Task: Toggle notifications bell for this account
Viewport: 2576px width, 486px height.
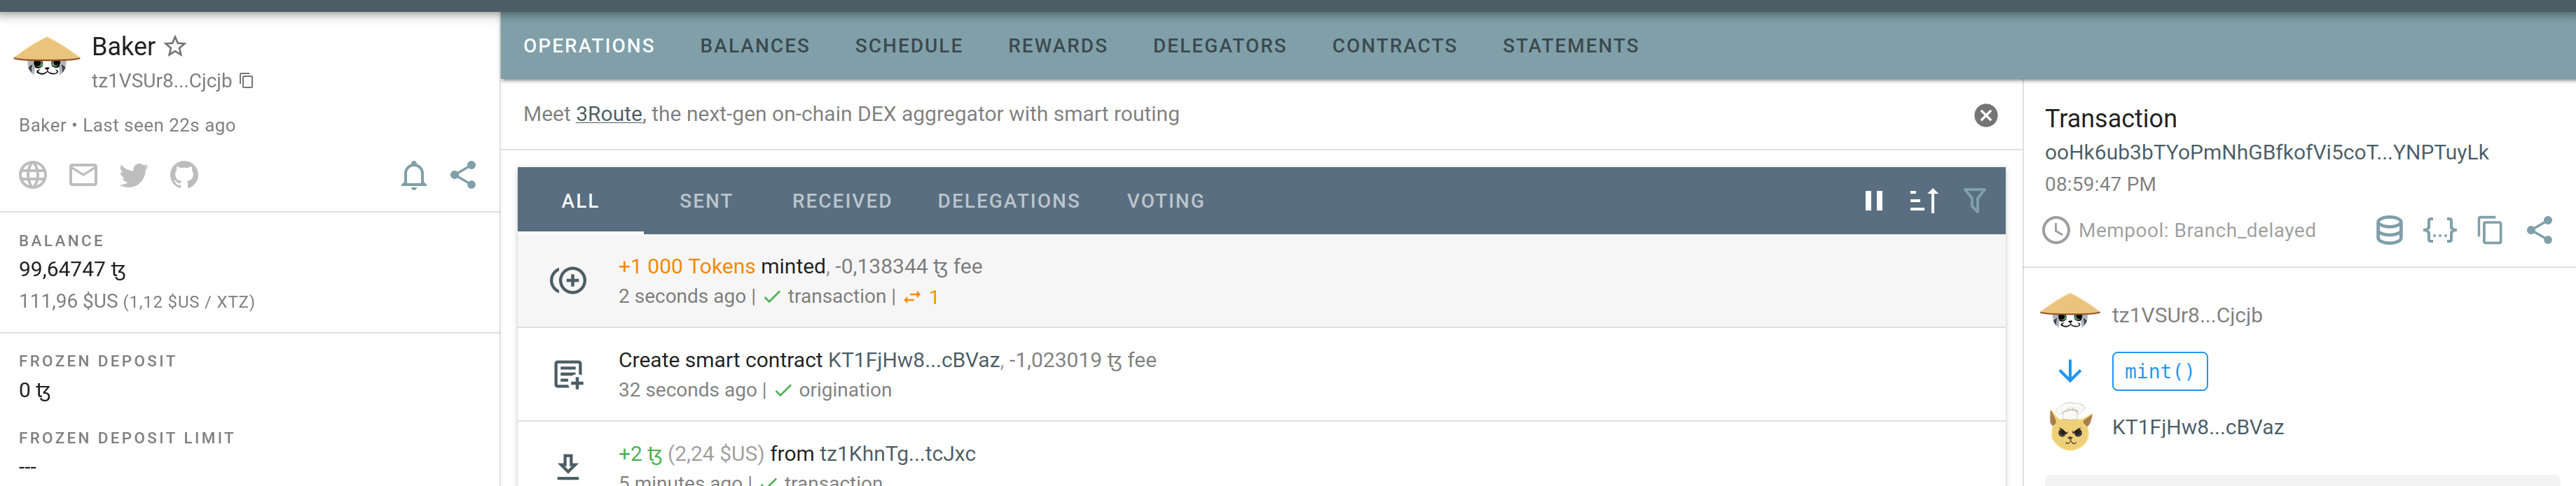Action: [x=413, y=176]
